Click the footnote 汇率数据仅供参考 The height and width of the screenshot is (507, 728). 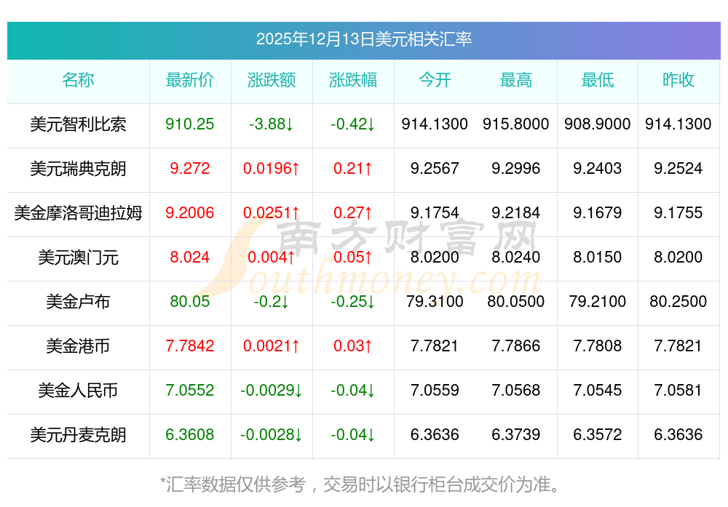tap(236, 484)
